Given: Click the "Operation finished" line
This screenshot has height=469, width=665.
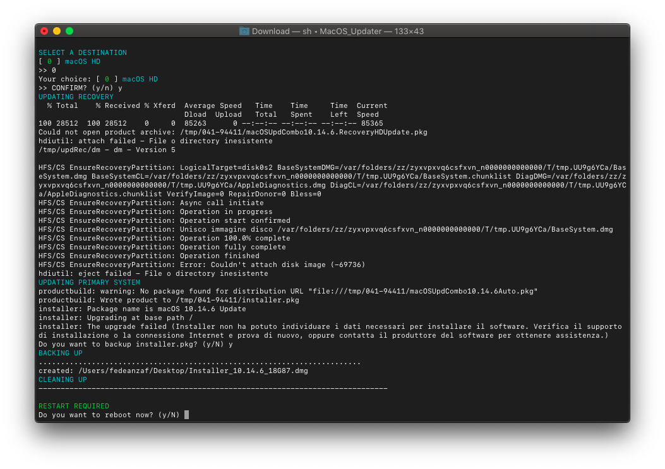Looking at the screenshot, I should click(x=149, y=256).
